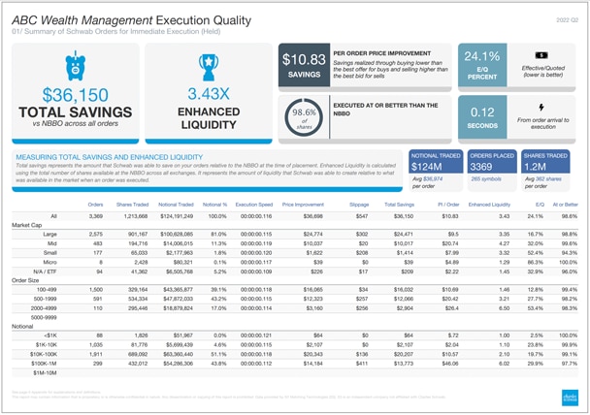The height and width of the screenshot is (415, 590).
Task: Click the 'At or Better' column header
Action: (565, 205)
